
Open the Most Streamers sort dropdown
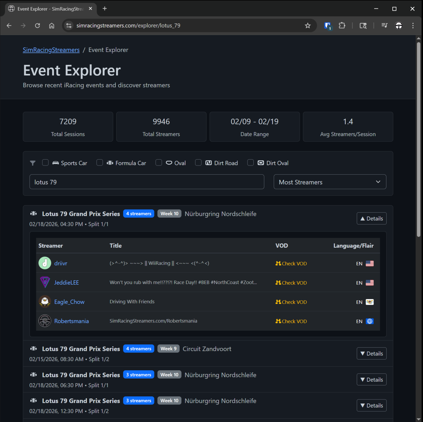tap(329, 182)
